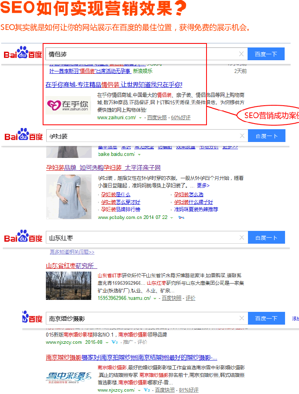Click 百度一下 button for 南京婚纱摄影 search
The image size is (299, 394).
(x=267, y=318)
